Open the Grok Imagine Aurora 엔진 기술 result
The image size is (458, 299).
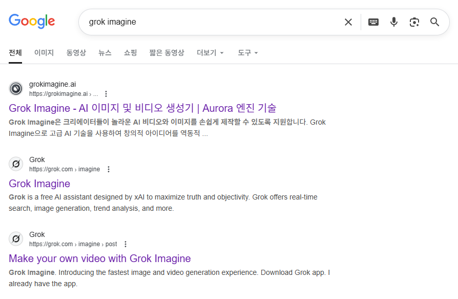[x=142, y=108]
